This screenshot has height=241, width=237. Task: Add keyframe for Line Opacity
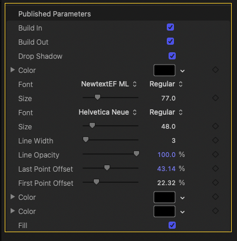pyautogui.click(x=215, y=154)
